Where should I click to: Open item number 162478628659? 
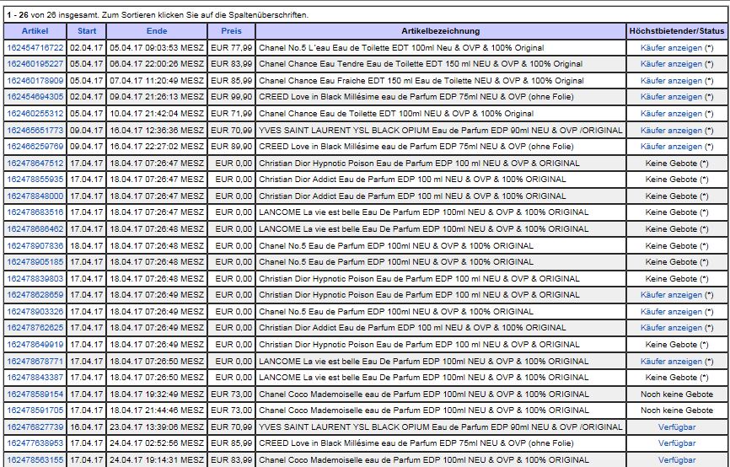(x=35, y=295)
